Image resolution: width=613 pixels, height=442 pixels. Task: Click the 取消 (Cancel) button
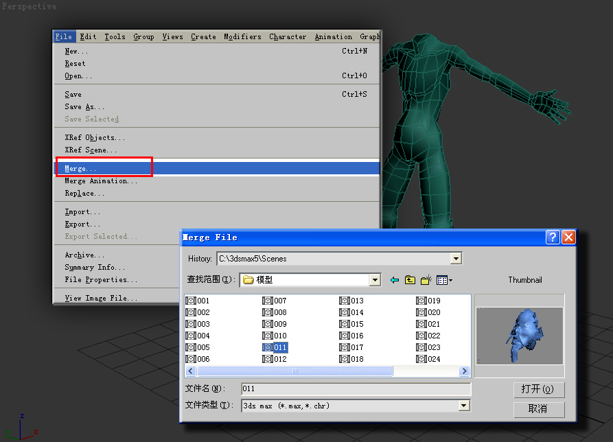point(538,409)
